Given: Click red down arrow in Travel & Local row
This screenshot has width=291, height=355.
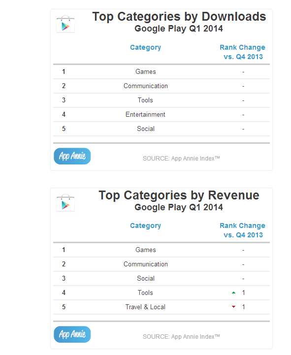Looking at the screenshot, I should click(x=234, y=307).
